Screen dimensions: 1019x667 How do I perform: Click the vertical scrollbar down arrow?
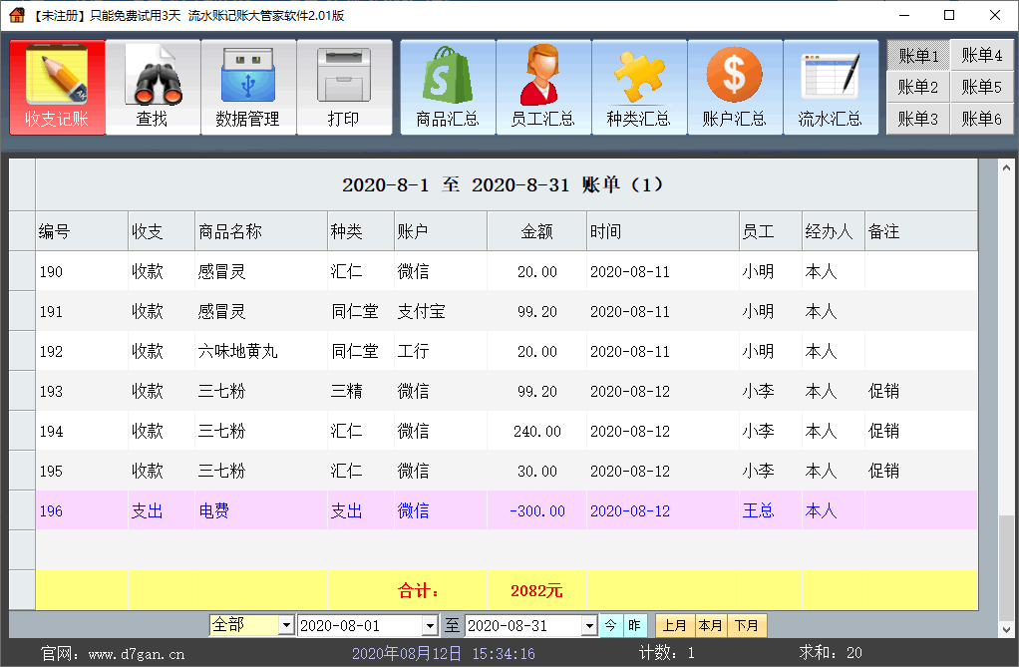1006,629
